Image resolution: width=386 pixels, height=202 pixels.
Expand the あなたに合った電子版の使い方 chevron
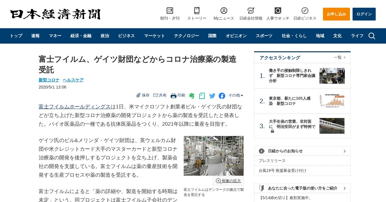345,188
